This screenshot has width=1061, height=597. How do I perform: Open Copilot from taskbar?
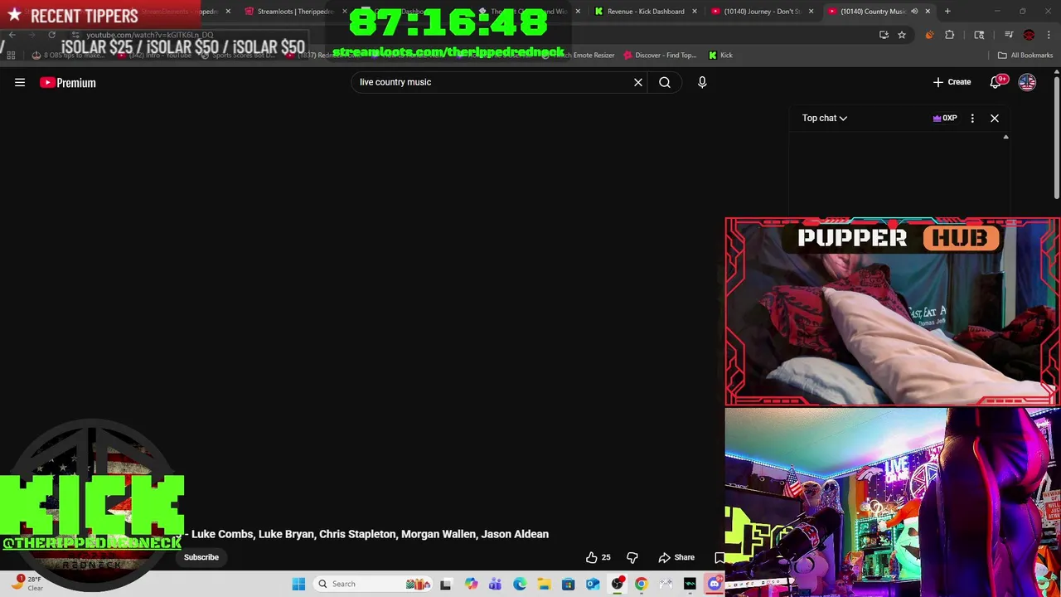pyautogui.click(x=471, y=584)
